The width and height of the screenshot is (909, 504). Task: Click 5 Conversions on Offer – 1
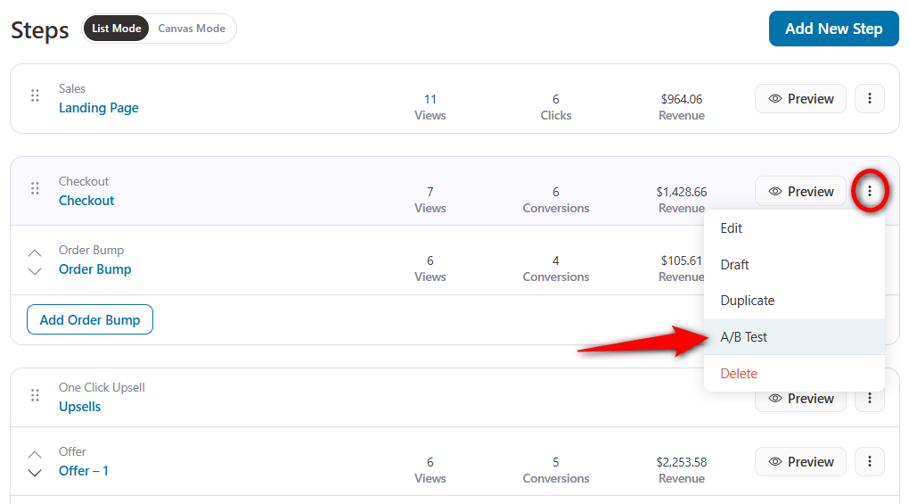pyautogui.click(x=556, y=470)
